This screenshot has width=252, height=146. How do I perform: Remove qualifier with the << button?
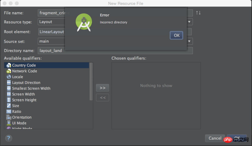point(103,98)
